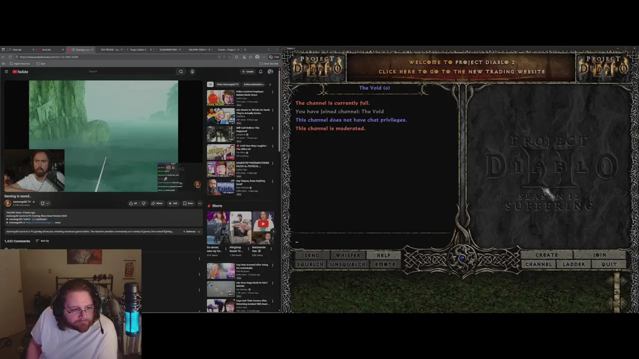Click JOIN to join a game

coord(600,255)
